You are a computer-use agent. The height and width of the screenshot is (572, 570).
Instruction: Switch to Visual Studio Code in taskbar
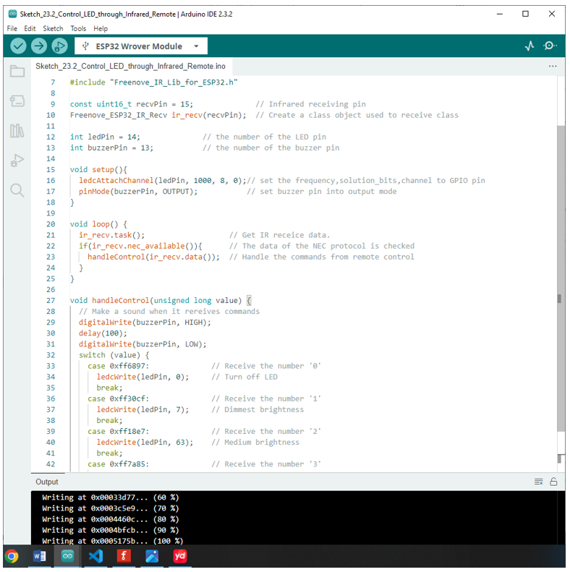(95, 556)
